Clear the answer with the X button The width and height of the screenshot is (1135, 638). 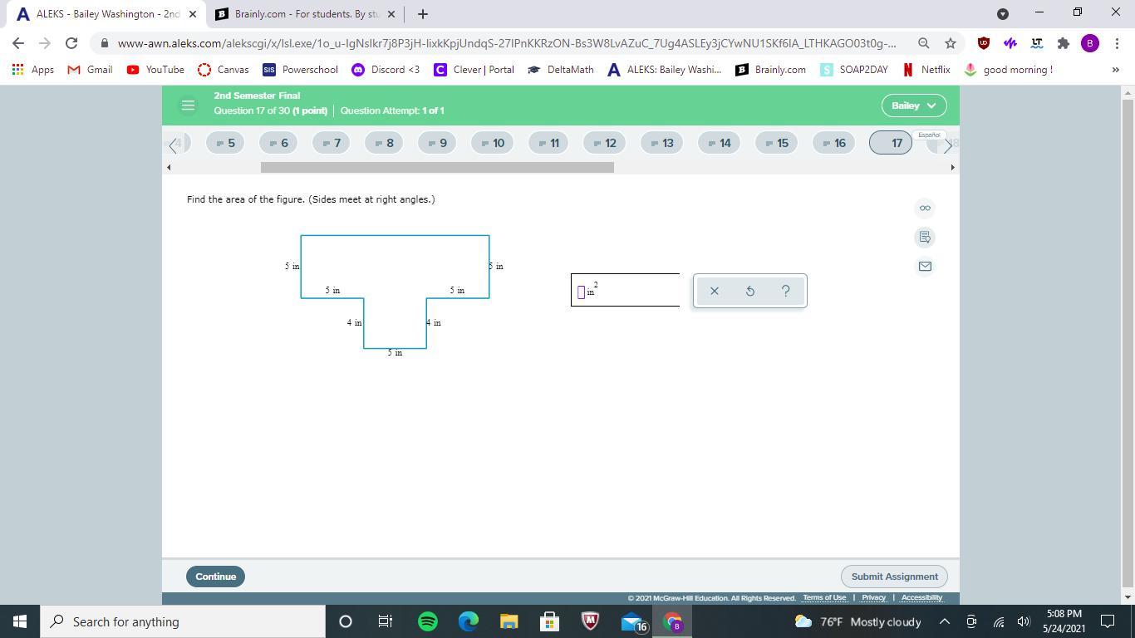pyautogui.click(x=715, y=291)
